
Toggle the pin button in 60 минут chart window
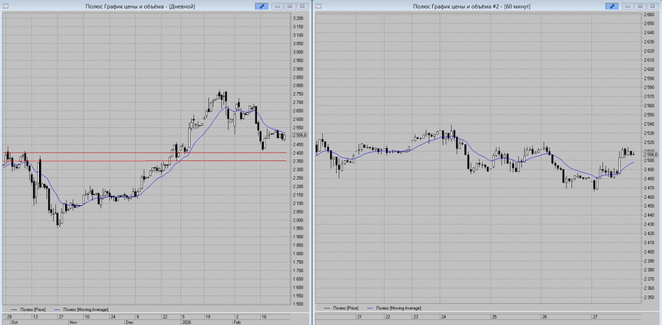pos(611,7)
